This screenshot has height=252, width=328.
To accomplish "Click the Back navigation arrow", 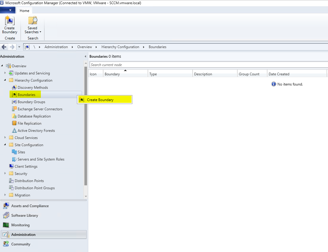I will tap(4, 47).
